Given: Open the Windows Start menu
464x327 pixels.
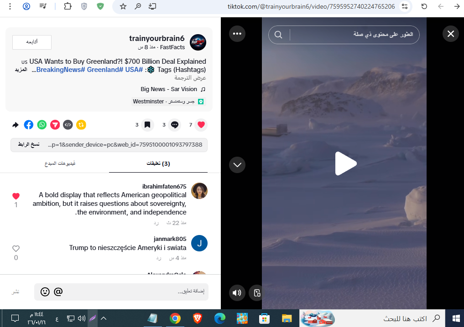Looking at the screenshot, I should [456, 318].
